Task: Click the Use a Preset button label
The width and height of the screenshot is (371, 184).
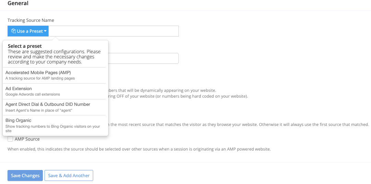Action: coord(30,31)
